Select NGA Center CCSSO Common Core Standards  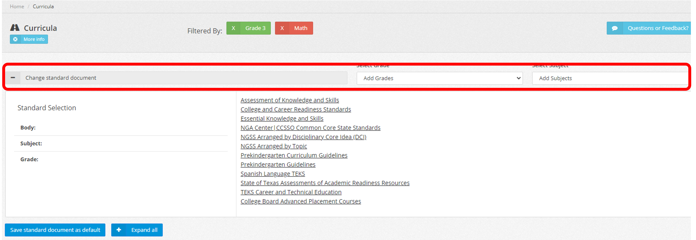310,128
